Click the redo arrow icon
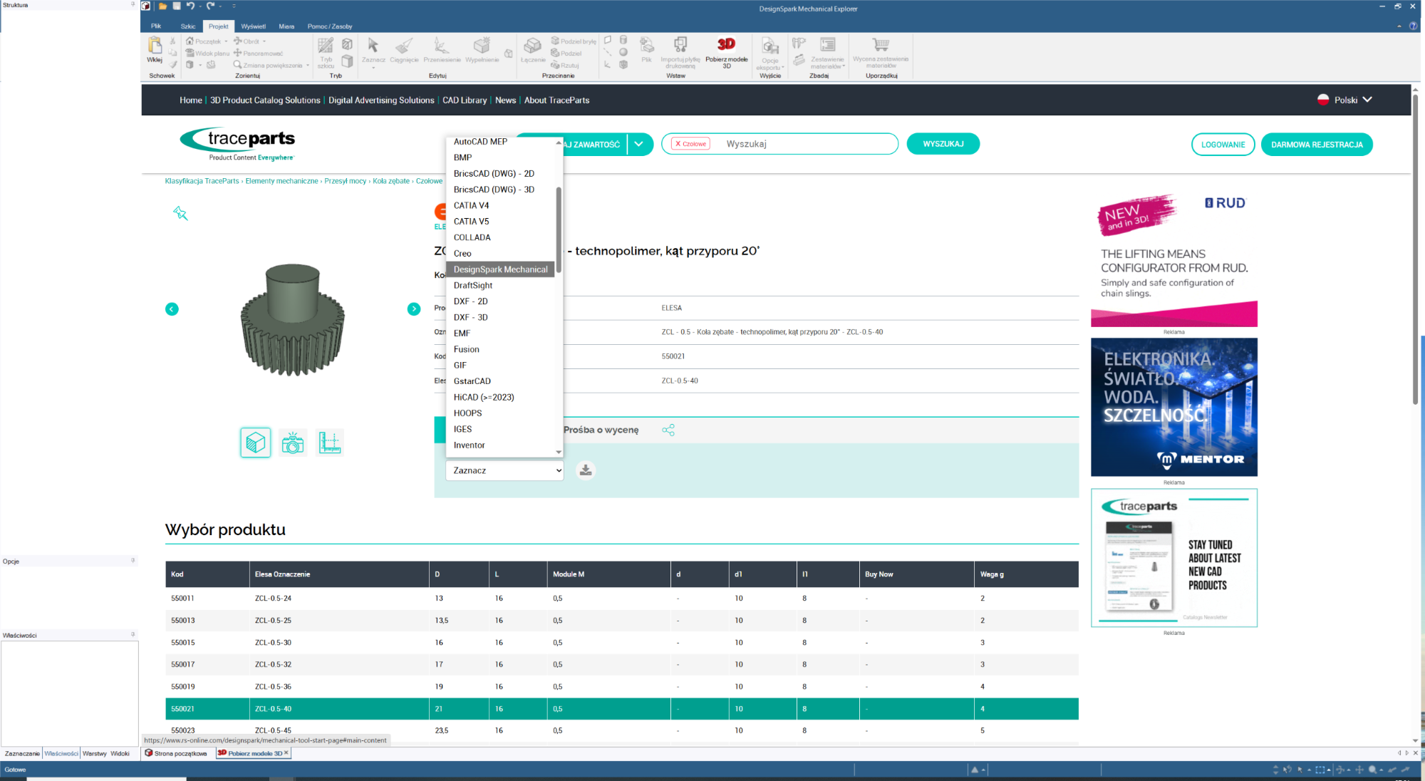 (210, 6)
